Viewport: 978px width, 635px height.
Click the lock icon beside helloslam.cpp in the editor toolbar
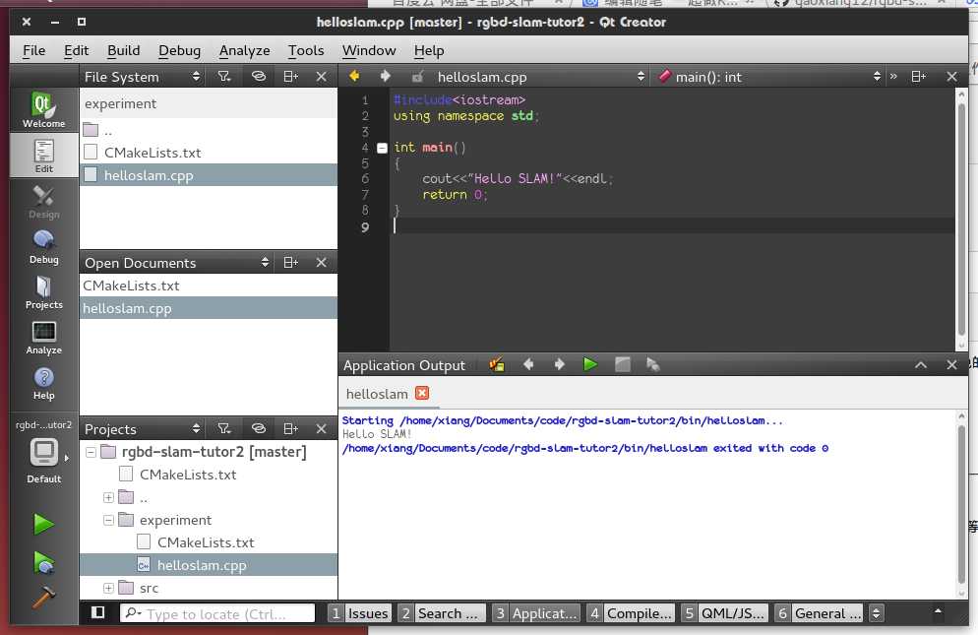[x=417, y=76]
